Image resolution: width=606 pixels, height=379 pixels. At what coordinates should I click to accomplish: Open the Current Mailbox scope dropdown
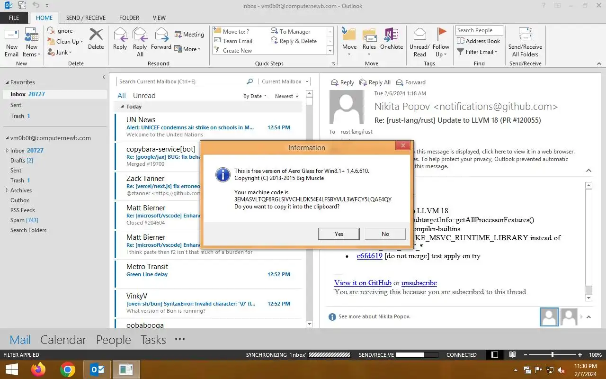[x=285, y=81]
